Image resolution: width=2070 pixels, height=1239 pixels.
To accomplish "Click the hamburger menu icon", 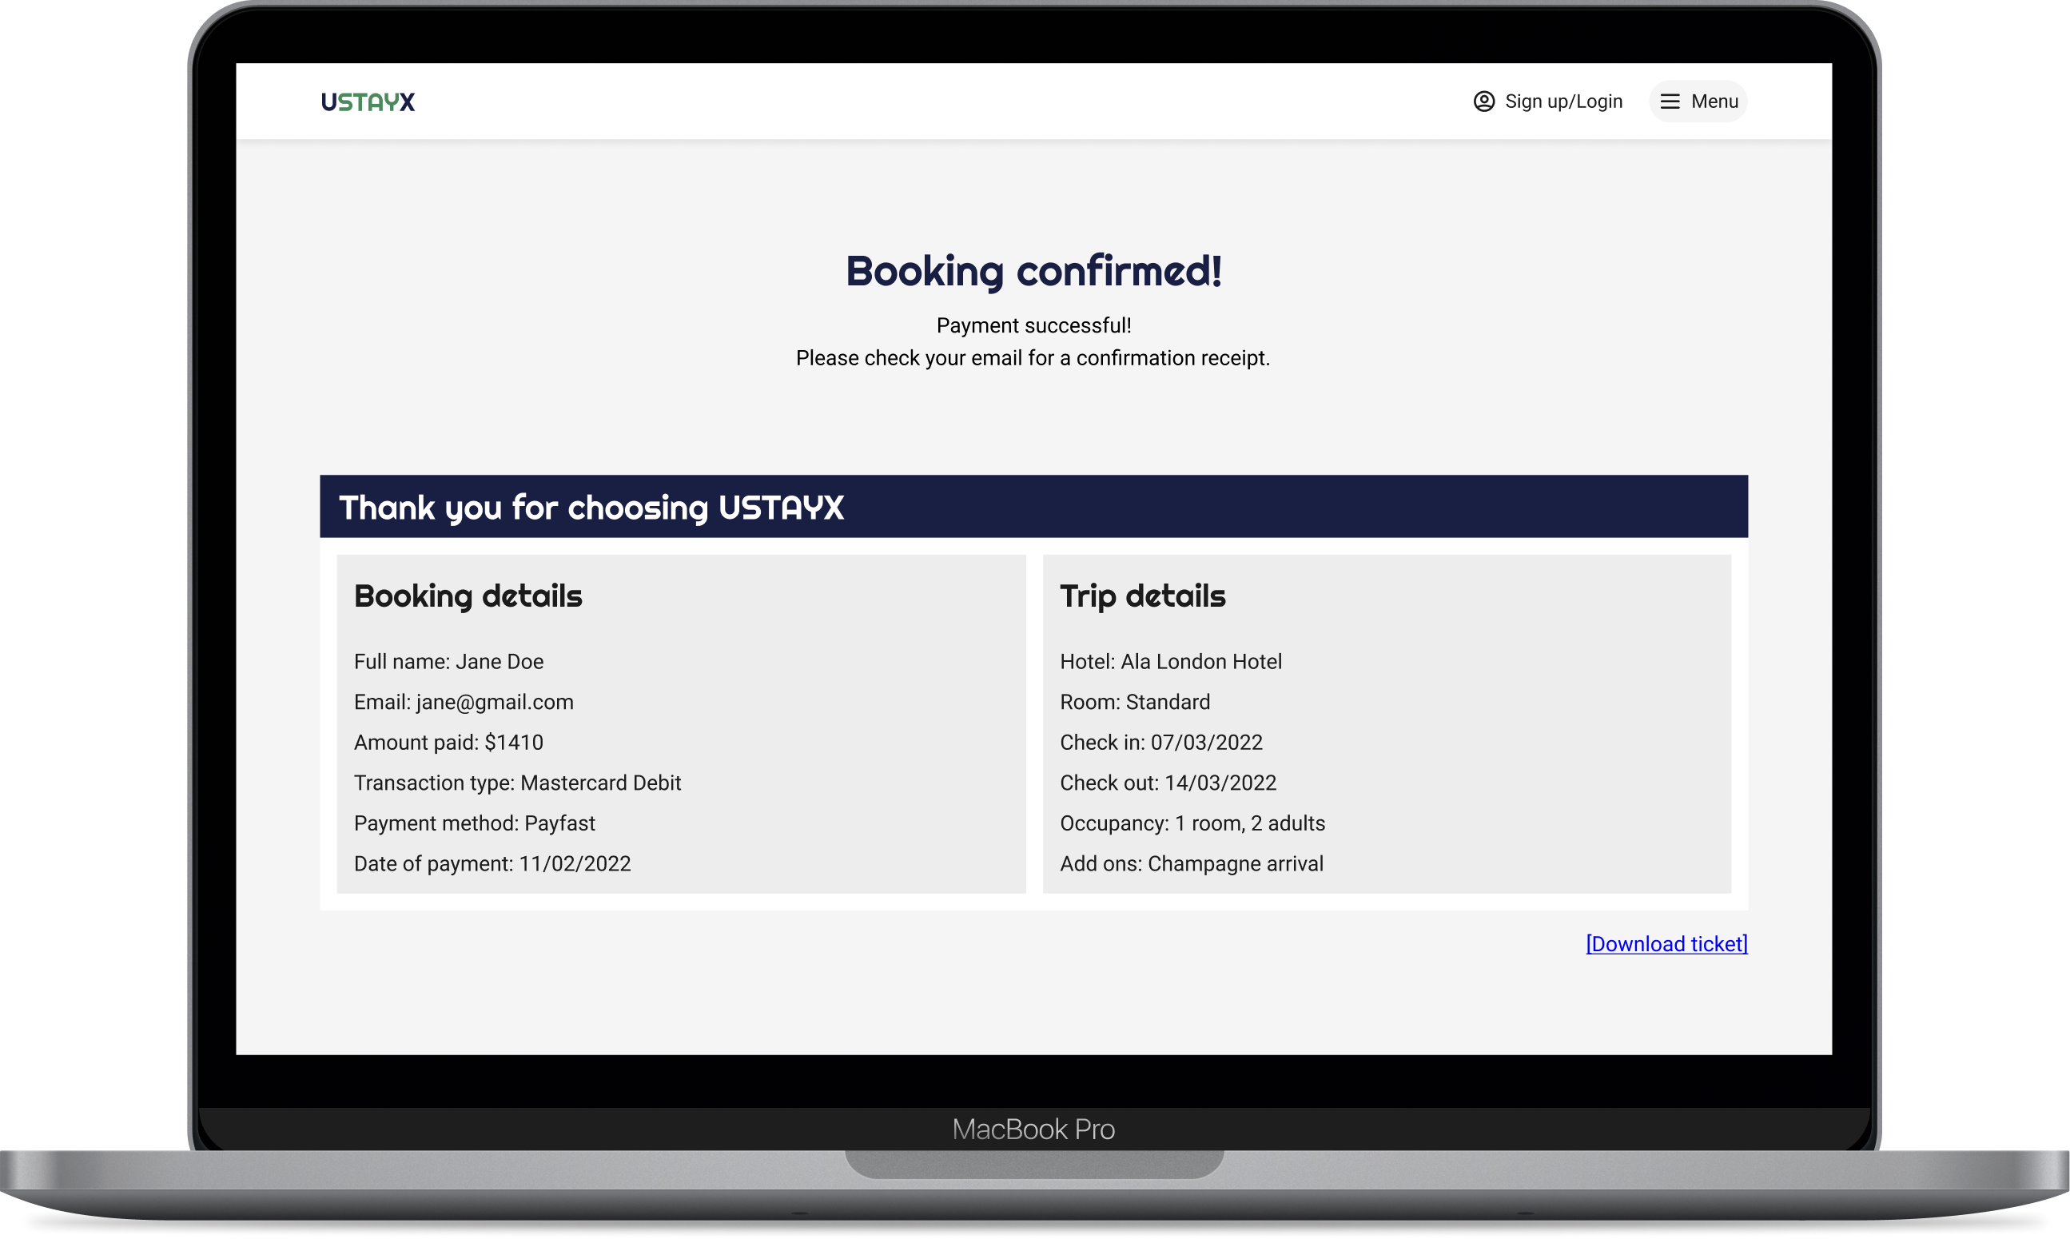I will [x=1670, y=102].
